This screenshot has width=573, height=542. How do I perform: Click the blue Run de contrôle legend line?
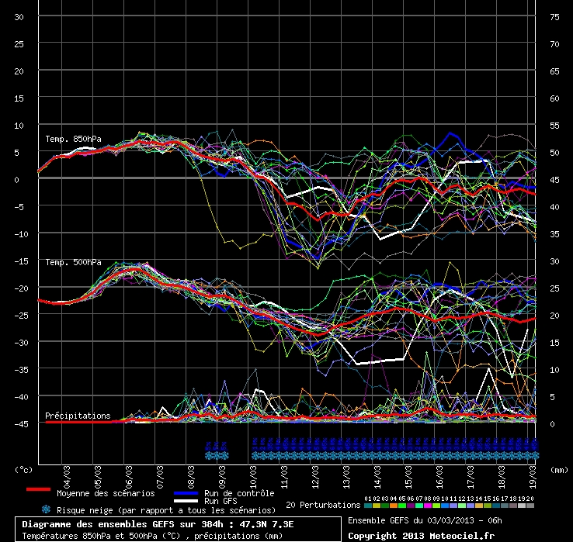185,491
